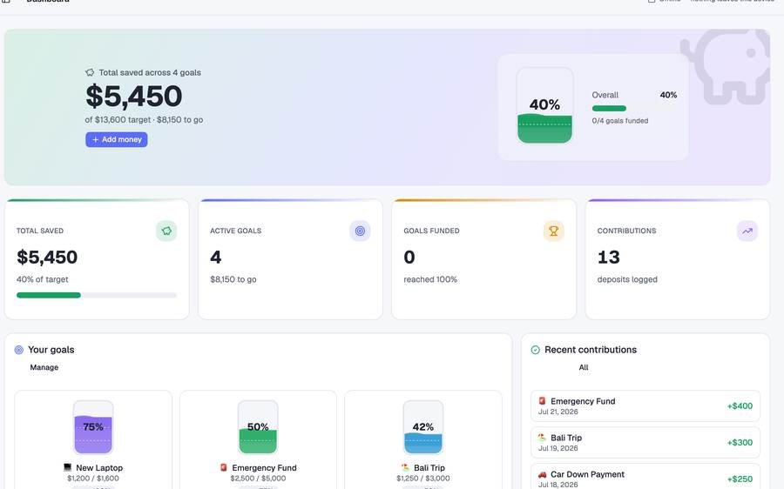Click the Emergency Fund icon in recent contributions
This screenshot has width=784, height=489.
pyautogui.click(x=542, y=400)
